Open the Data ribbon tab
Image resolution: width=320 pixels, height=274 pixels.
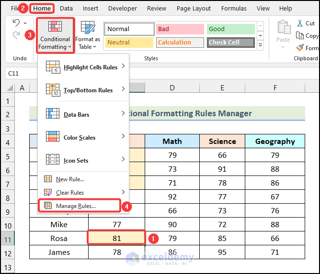click(x=66, y=8)
